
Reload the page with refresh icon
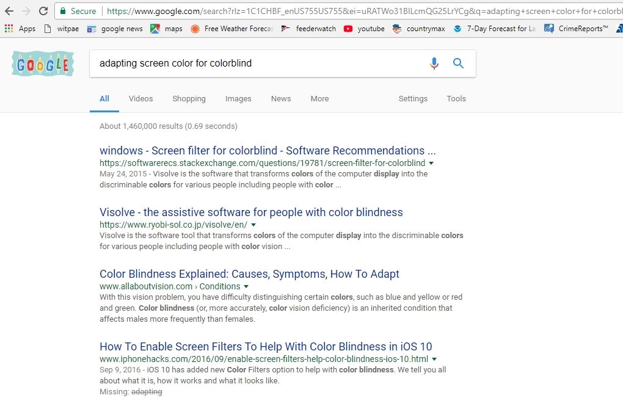tap(43, 11)
